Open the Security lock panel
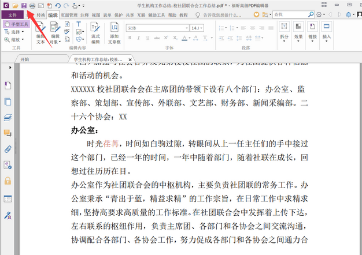Image resolution: width=362 pixels, height=255 pixels. [8, 181]
